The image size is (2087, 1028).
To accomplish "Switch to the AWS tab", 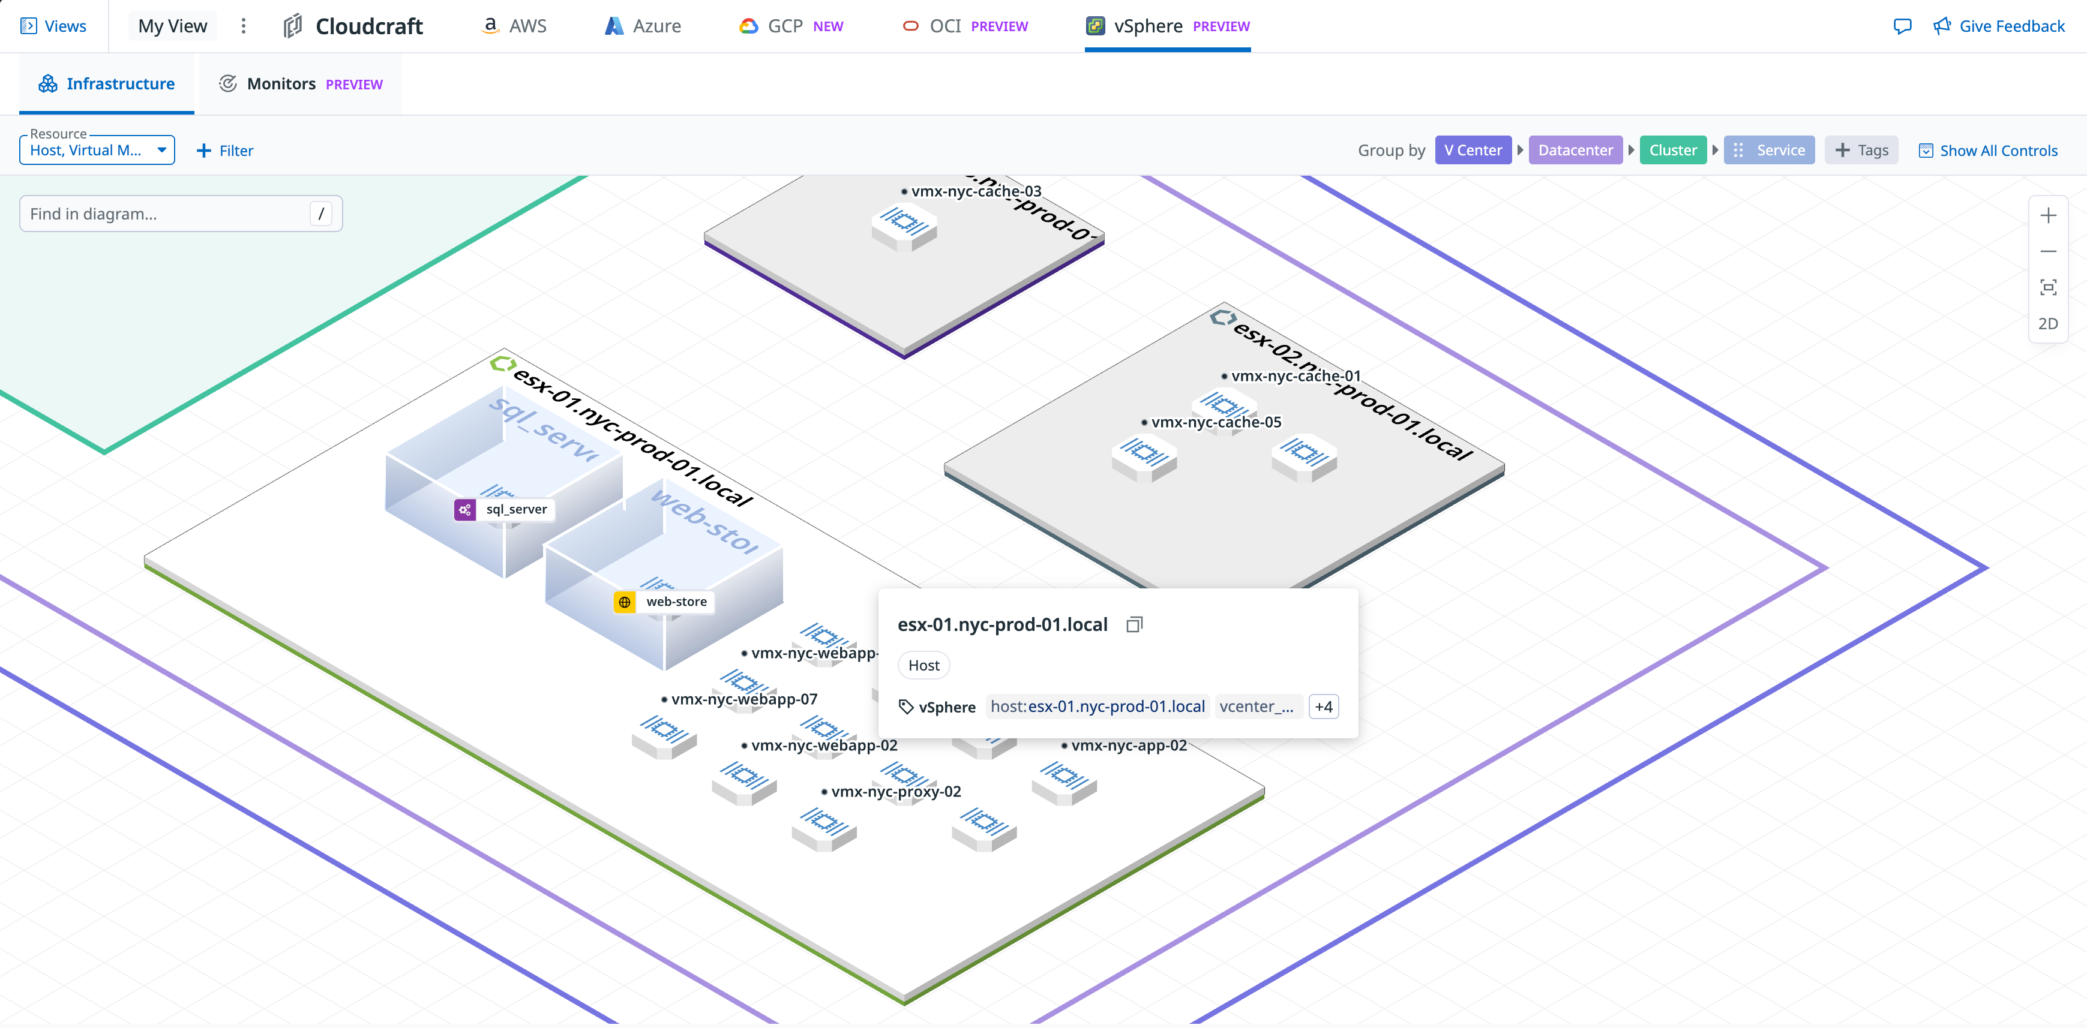I will click(x=514, y=26).
